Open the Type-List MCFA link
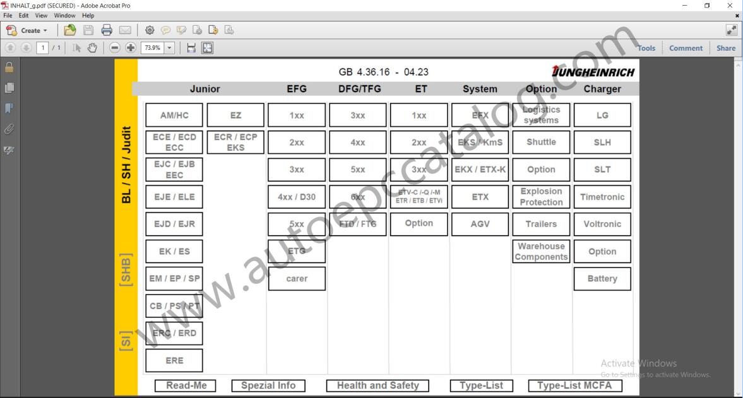 (575, 385)
